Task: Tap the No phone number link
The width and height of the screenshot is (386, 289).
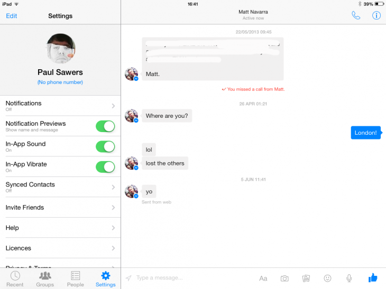Action: coord(60,82)
